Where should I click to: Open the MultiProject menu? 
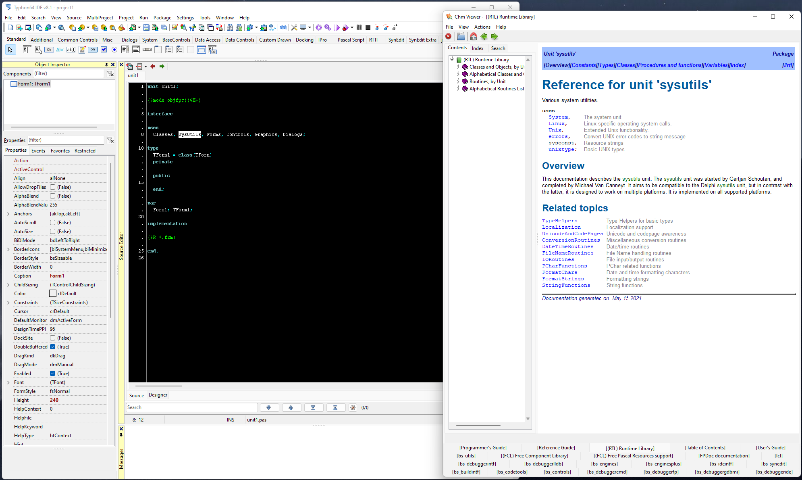[100, 17]
